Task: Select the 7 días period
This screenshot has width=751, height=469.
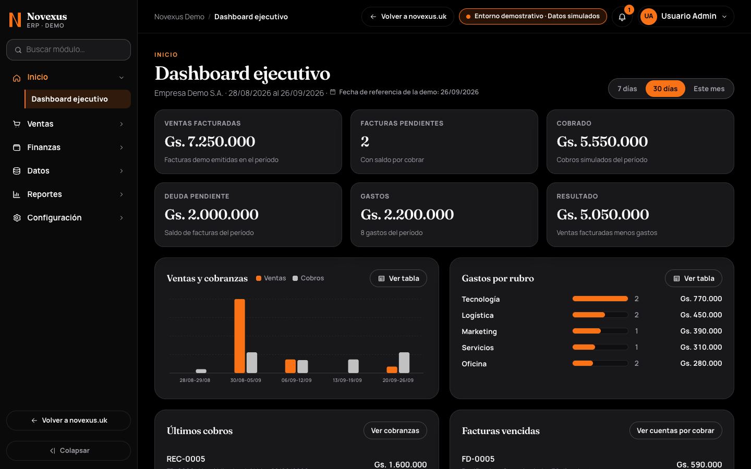Action: [627, 89]
